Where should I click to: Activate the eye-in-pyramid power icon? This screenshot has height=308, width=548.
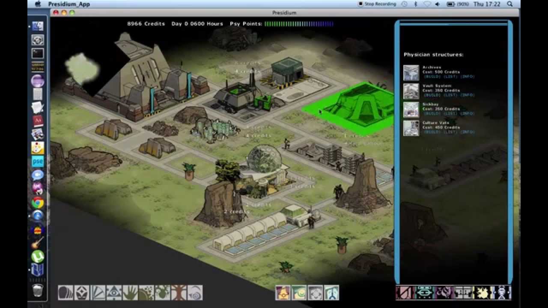click(x=114, y=293)
